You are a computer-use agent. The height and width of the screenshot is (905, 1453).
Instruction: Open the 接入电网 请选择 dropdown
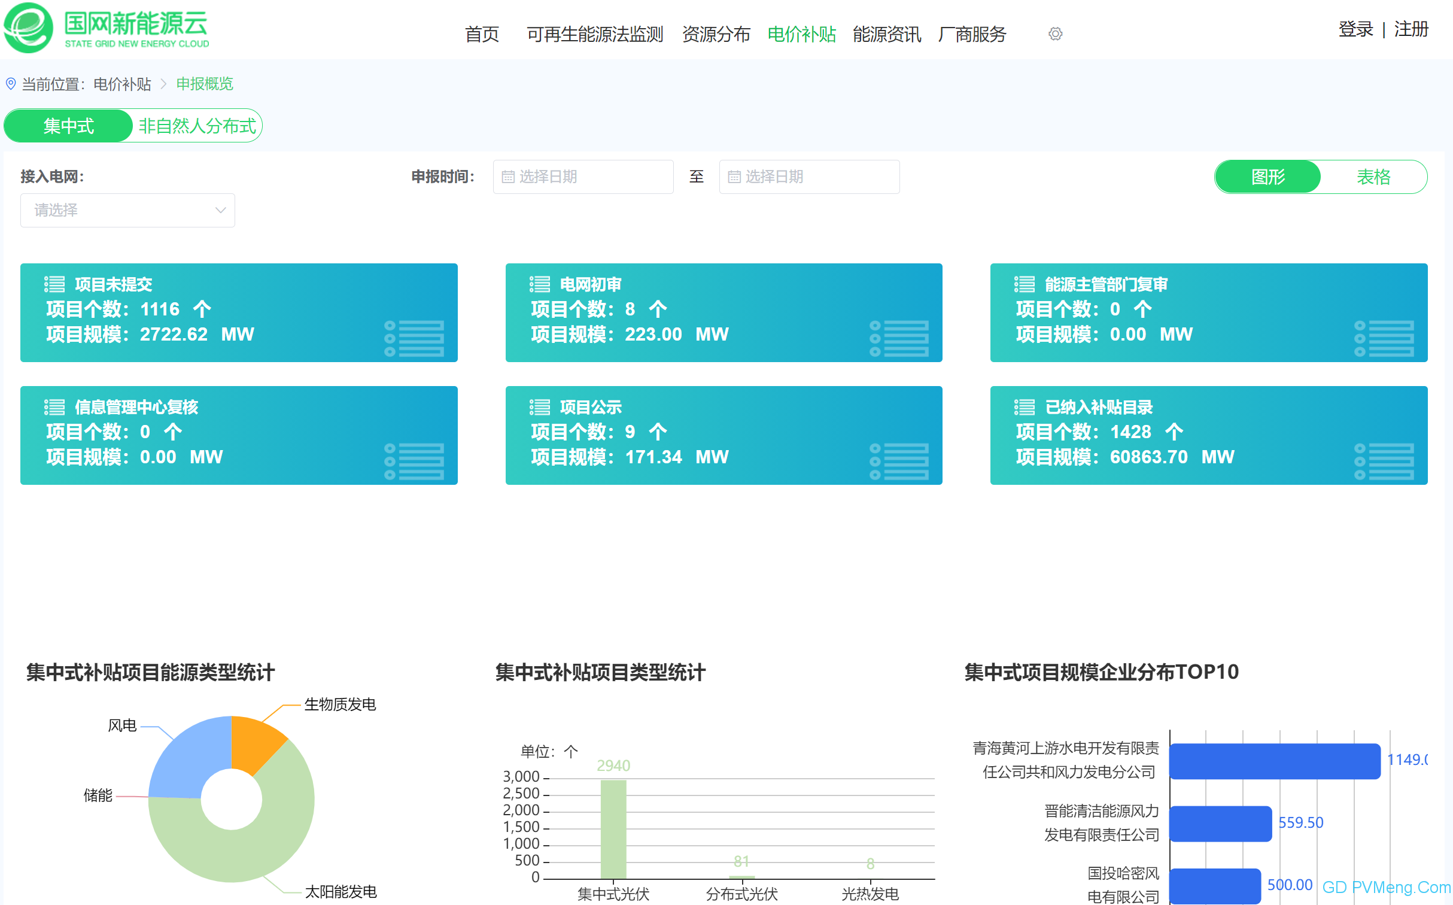coord(127,210)
